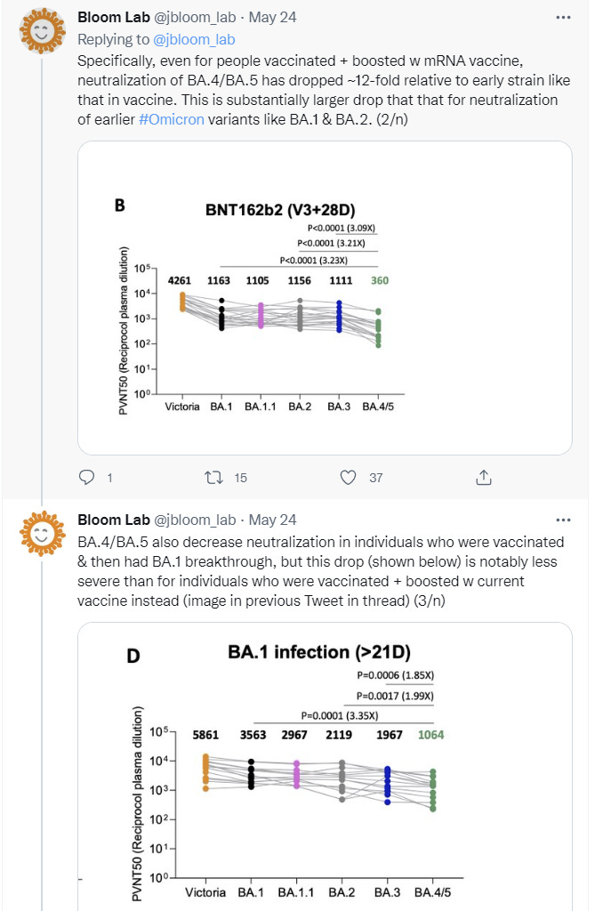Click the reply icon on the first tweet
Viewport: 595px width, 911px height.
[86, 478]
